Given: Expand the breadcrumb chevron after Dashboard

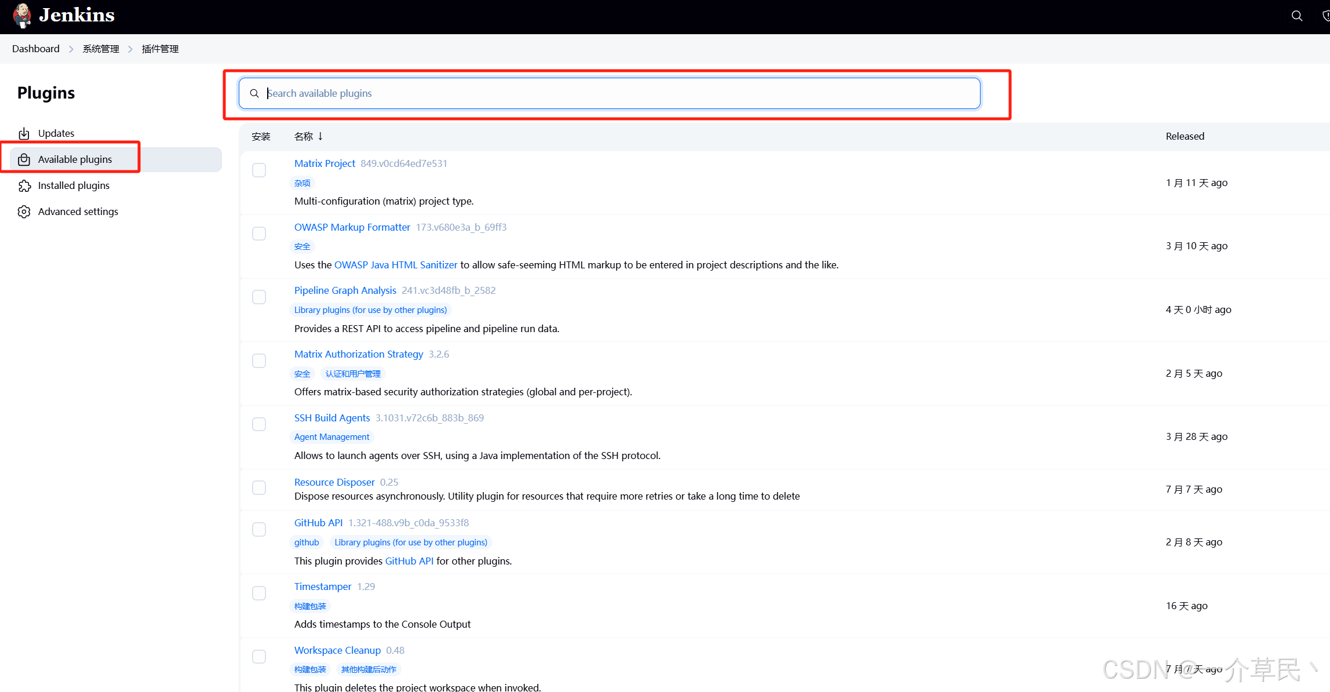Looking at the screenshot, I should click(71, 49).
